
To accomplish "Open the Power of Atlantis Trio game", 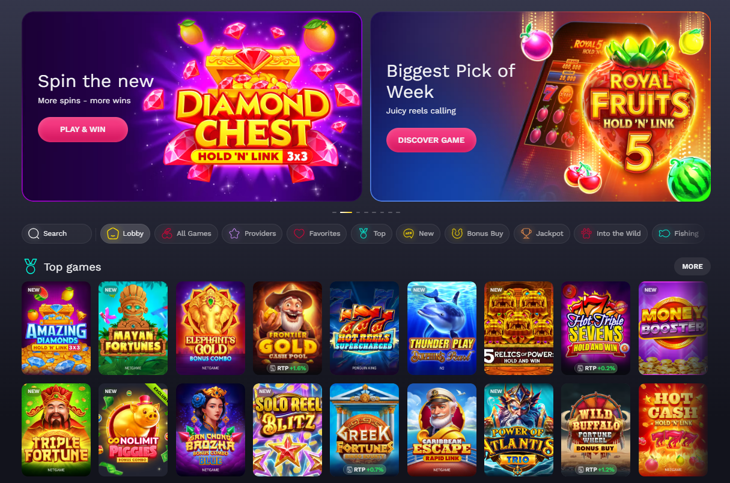I will pyautogui.click(x=519, y=430).
